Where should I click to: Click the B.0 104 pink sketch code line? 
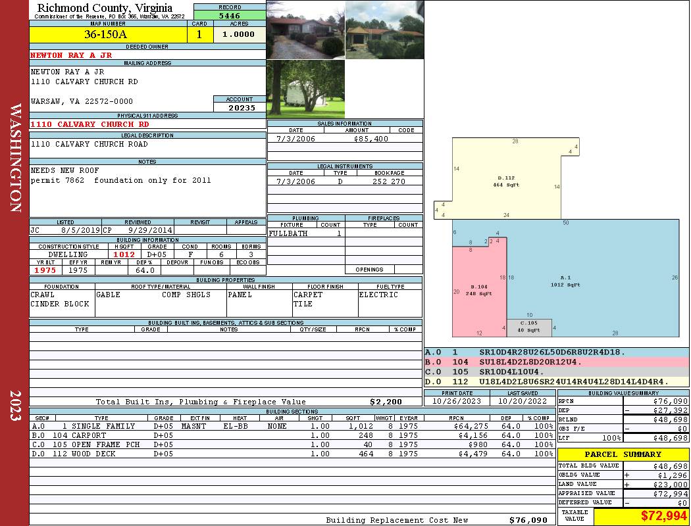click(x=557, y=362)
